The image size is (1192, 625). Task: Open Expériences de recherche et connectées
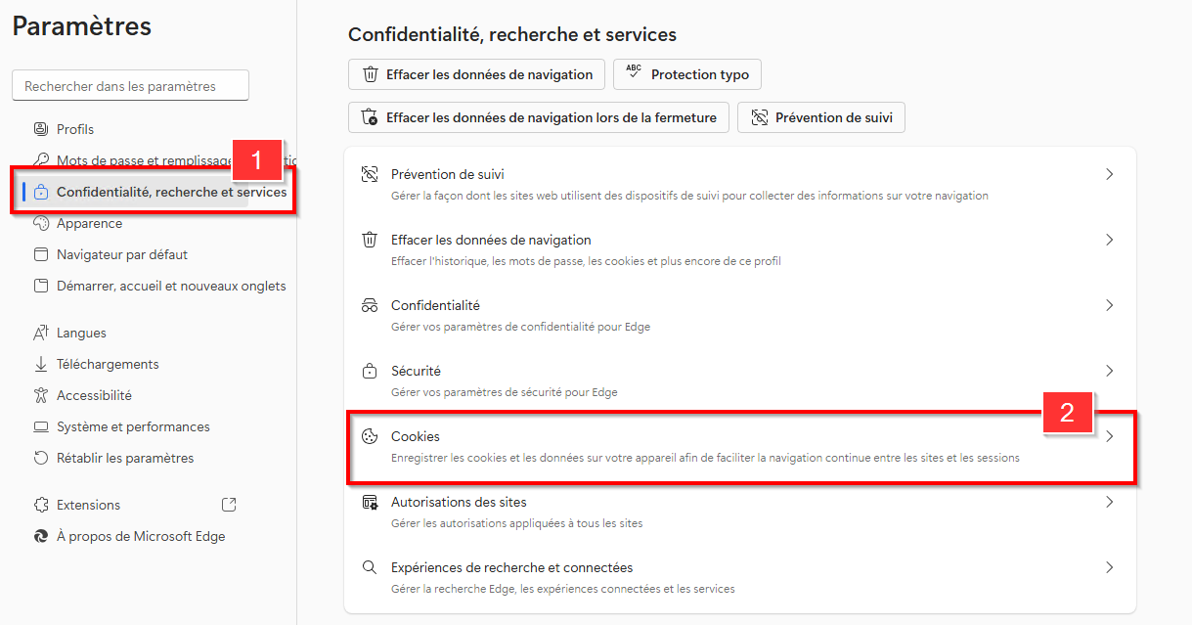click(511, 567)
